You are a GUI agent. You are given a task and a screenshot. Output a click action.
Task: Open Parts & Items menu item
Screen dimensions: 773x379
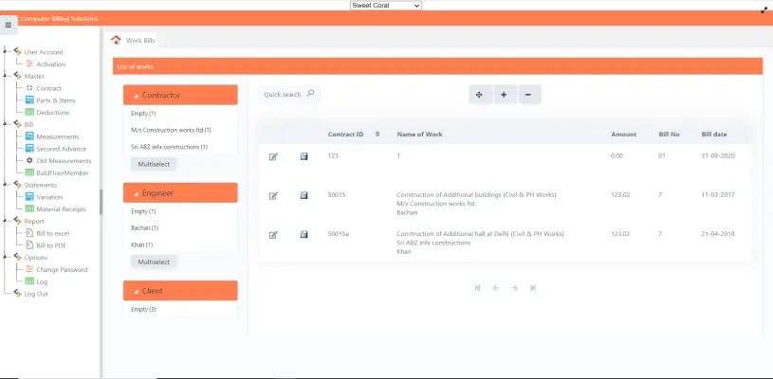56,100
